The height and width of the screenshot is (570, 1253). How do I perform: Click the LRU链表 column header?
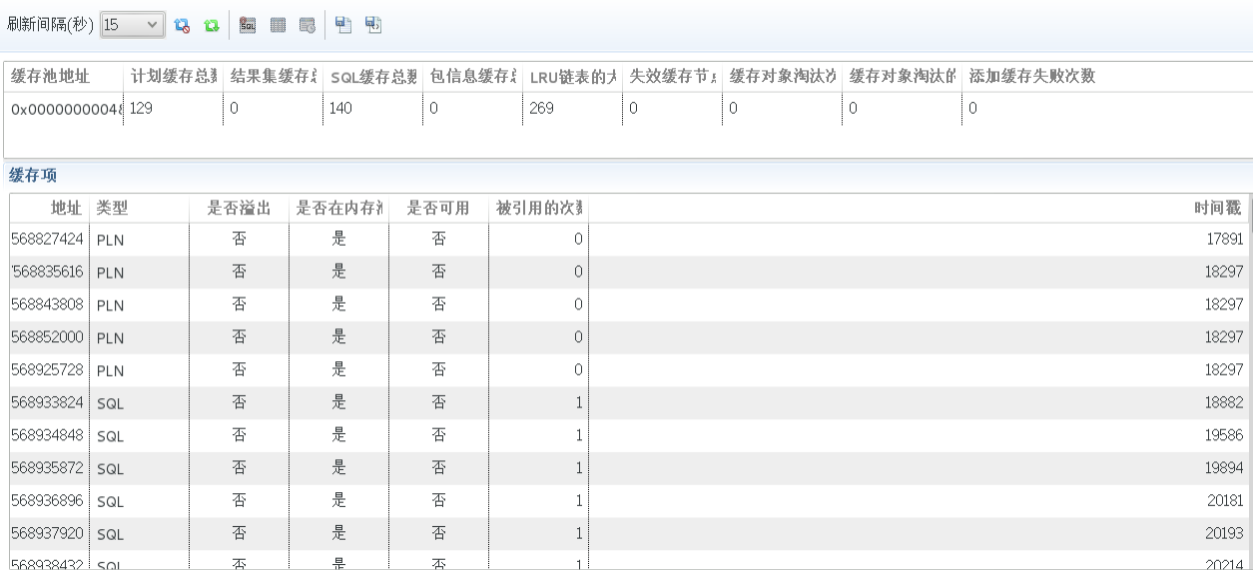pyautogui.click(x=572, y=78)
